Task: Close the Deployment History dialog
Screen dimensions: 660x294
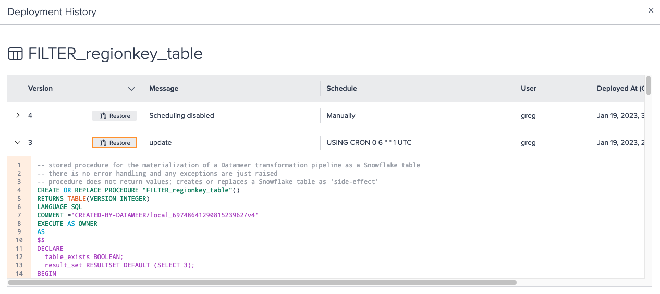Action: 651,10
